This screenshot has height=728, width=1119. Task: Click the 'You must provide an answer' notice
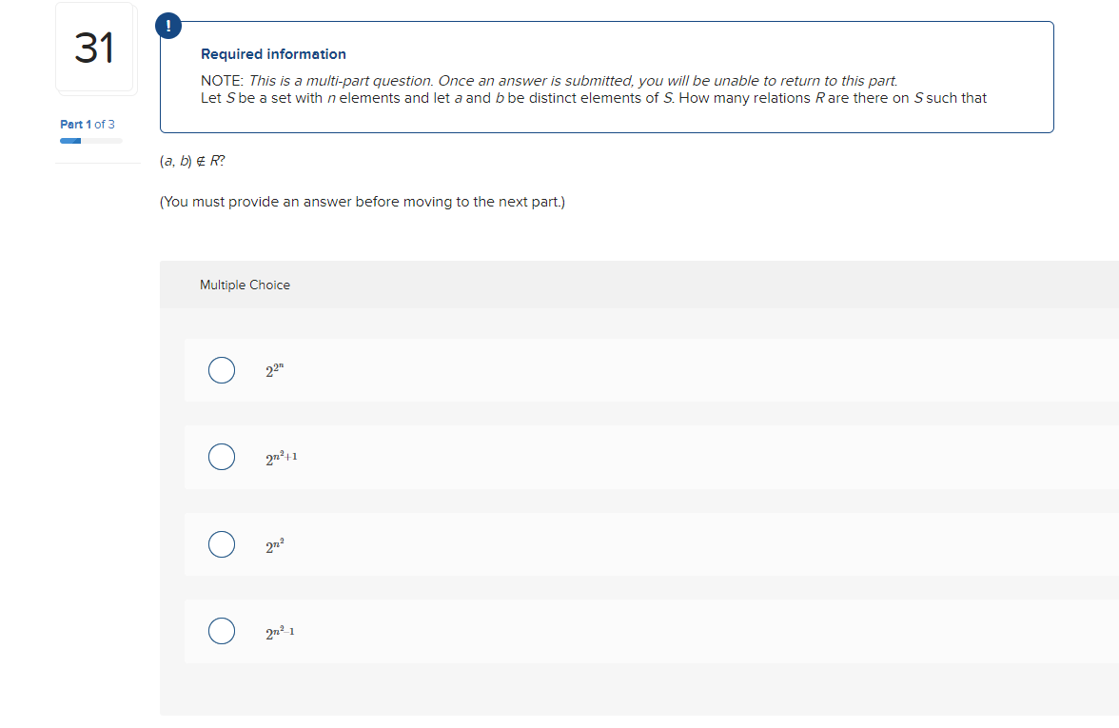(x=362, y=202)
